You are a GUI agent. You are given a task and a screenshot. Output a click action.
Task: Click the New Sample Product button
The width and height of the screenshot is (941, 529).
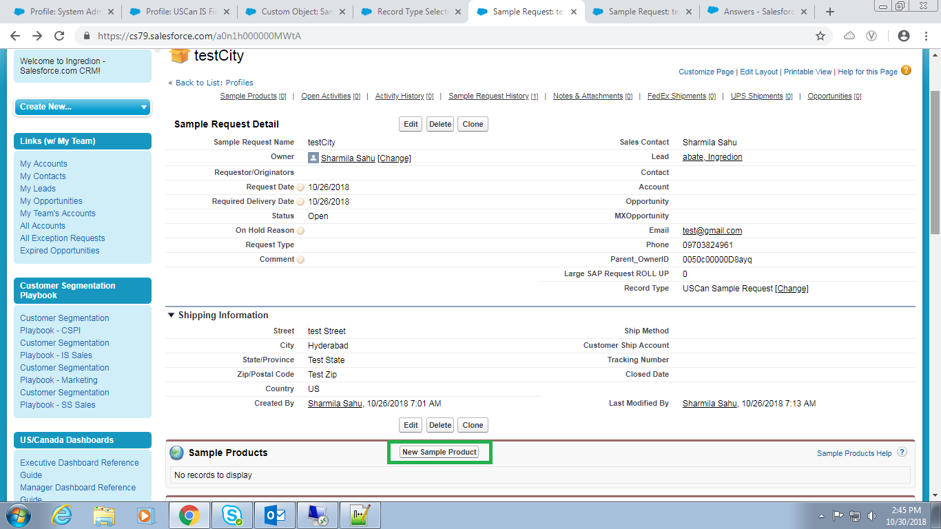[x=440, y=452]
